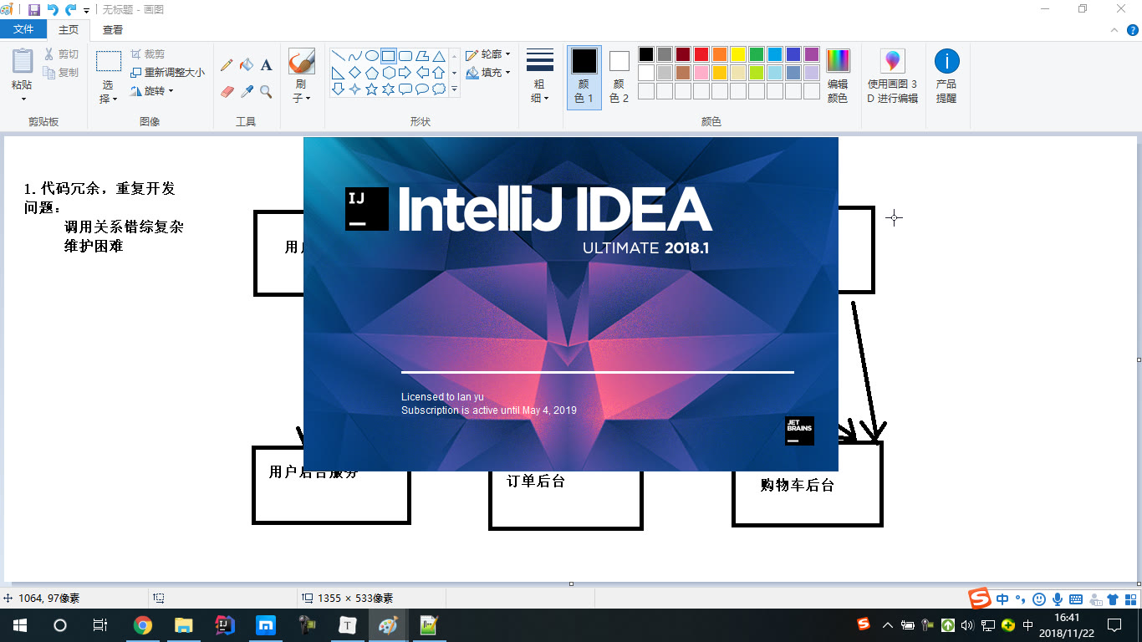Redo the action in Paint's title bar
This screenshot has height=642, width=1142.
click(x=71, y=9)
